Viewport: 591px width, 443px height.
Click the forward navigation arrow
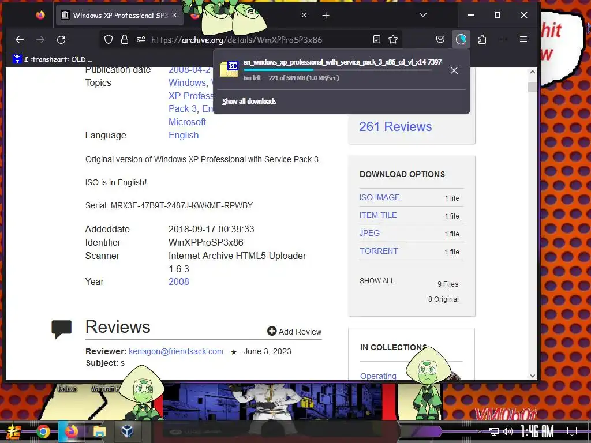click(40, 40)
